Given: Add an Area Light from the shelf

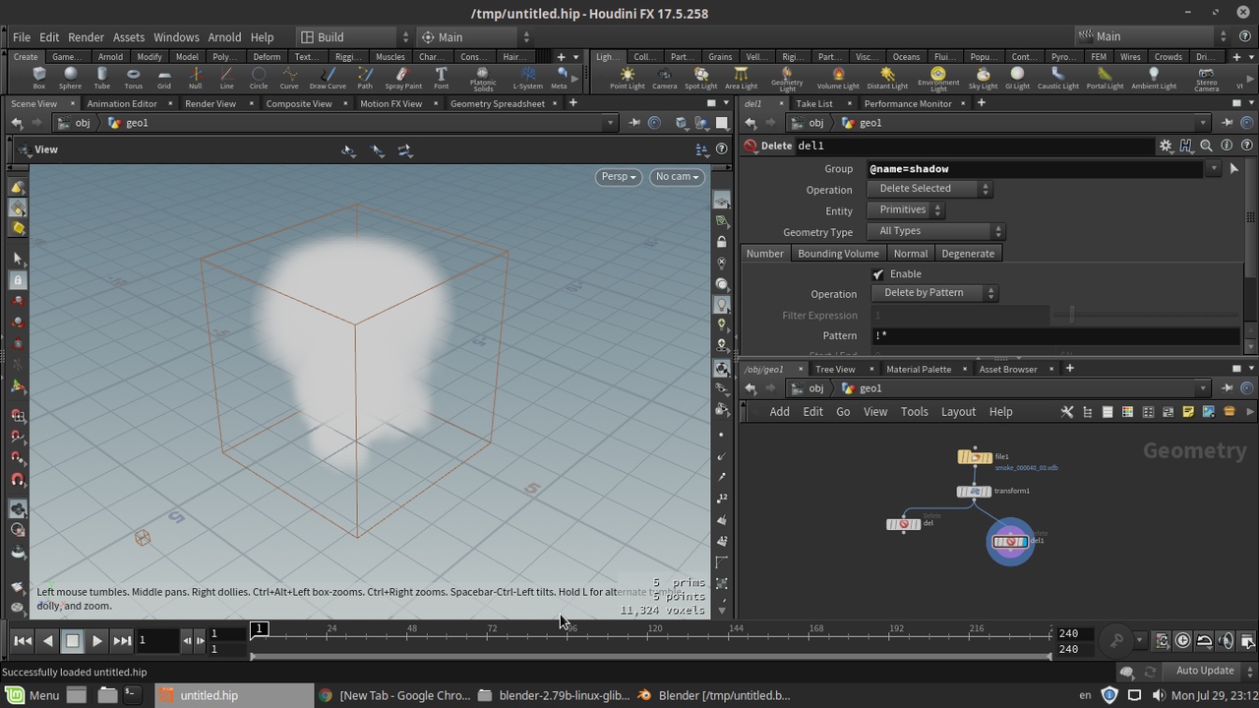Looking at the screenshot, I should (x=741, y=78).
